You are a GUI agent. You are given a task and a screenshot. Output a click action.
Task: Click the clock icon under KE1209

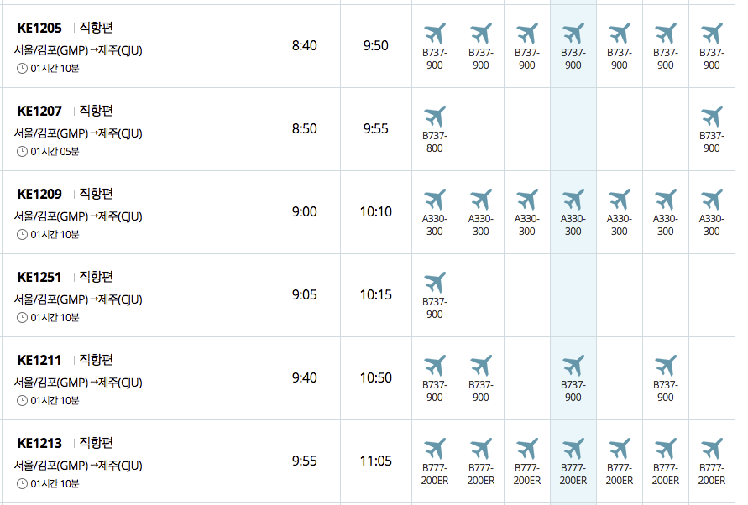coord(22,235)
